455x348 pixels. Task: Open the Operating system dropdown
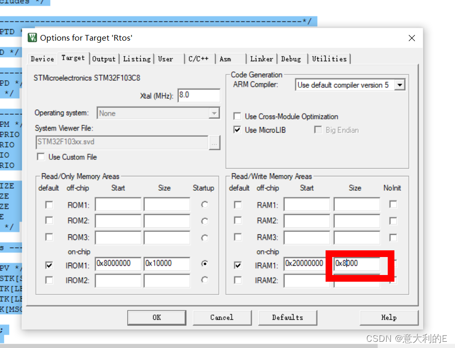pos(216,113)
